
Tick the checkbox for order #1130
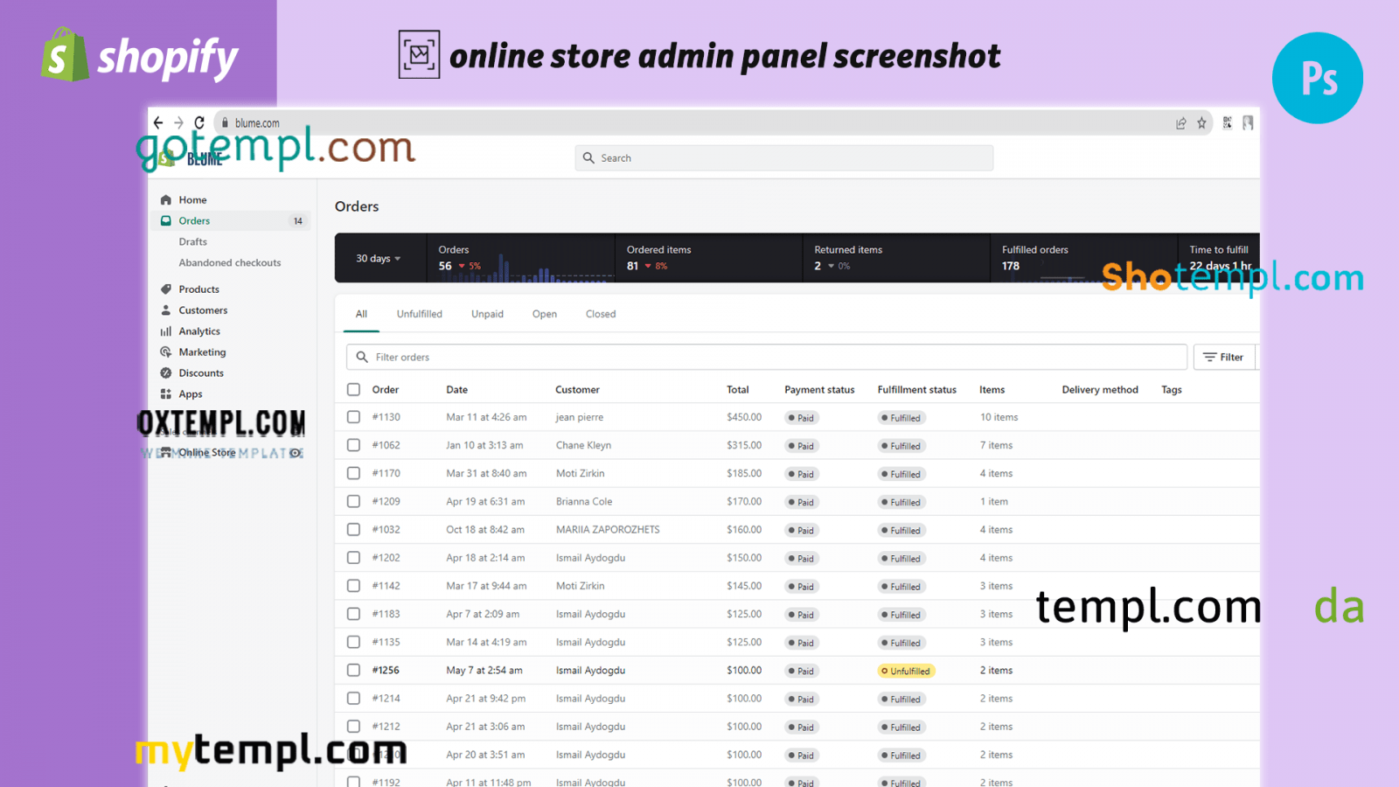click(x=353, y=417)
